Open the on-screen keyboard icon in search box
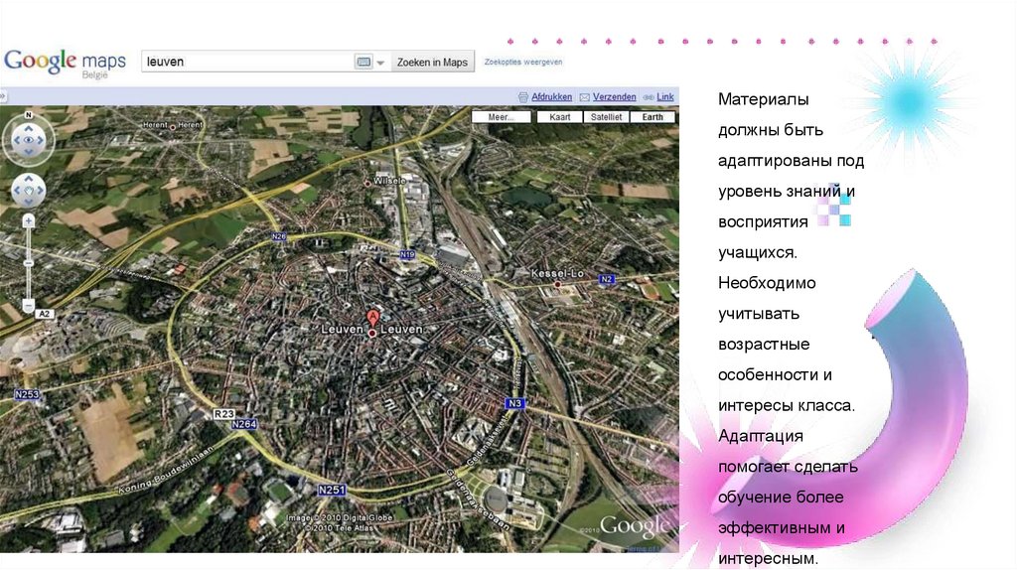Viewport: 1017px width, 570px height. [x=363, y=62]
